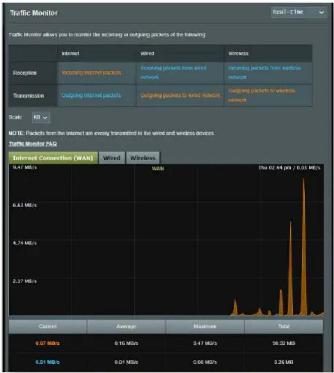Click total value 98.32 MB
The image size is (334, 373).
284,343
